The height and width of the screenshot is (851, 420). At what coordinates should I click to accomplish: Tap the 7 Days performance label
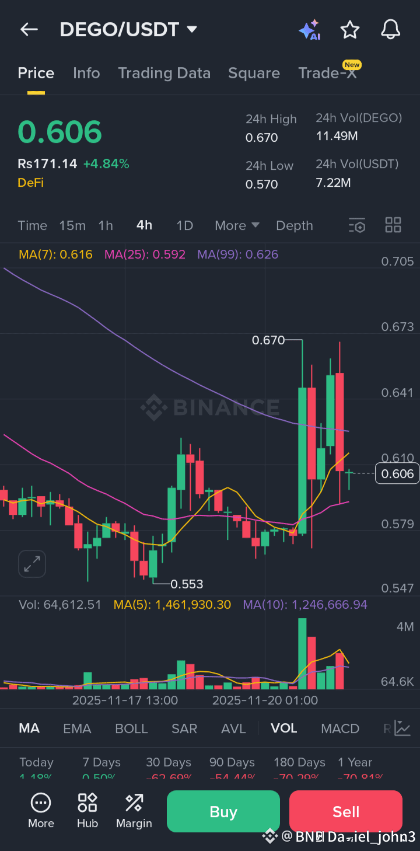click(101, 762)
